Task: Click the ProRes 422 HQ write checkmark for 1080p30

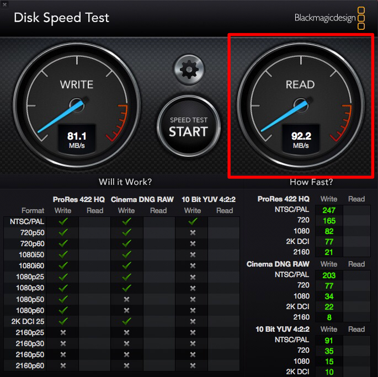Action: click(x=63, y=288)
